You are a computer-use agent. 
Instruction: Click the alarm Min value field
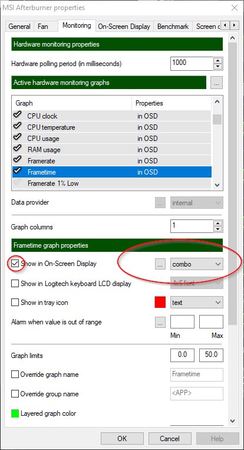pyautogui.click(x=182, y=321)
